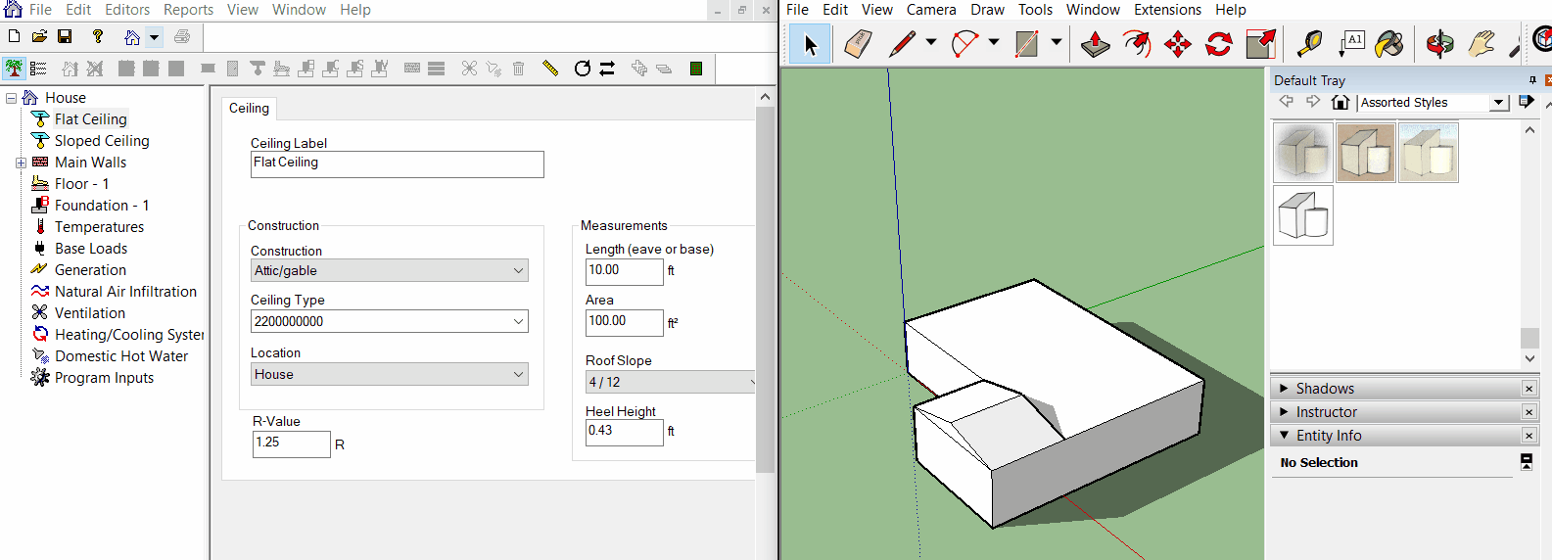
Task: Click the Save floppy disk icon
Action: pos(65,36)
